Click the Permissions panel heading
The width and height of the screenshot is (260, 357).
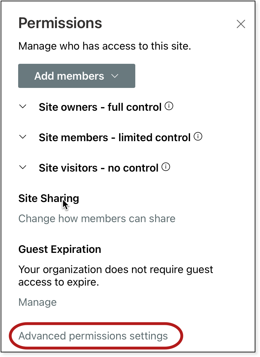pos(60,23)
